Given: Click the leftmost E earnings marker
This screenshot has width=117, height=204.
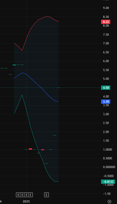Looking at the screenshot, I should click(x=18, y=195).
